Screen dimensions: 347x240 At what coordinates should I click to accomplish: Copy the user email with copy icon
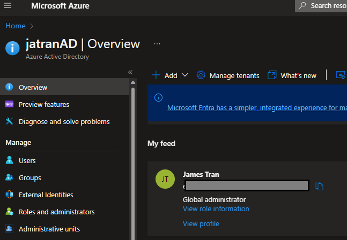click(x=319, y=186)
